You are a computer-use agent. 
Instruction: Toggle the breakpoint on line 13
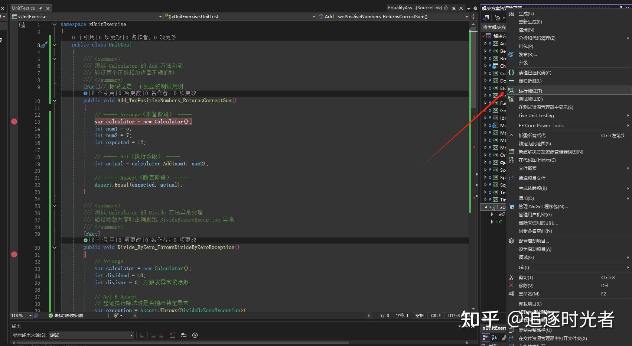[x=14, y=122]
